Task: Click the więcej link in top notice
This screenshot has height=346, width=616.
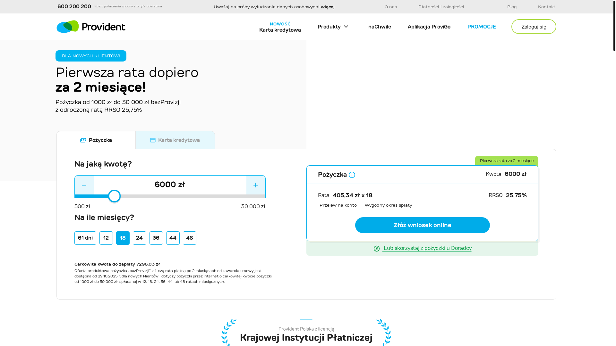Action: pyautogui.click(x=328, y=7)
